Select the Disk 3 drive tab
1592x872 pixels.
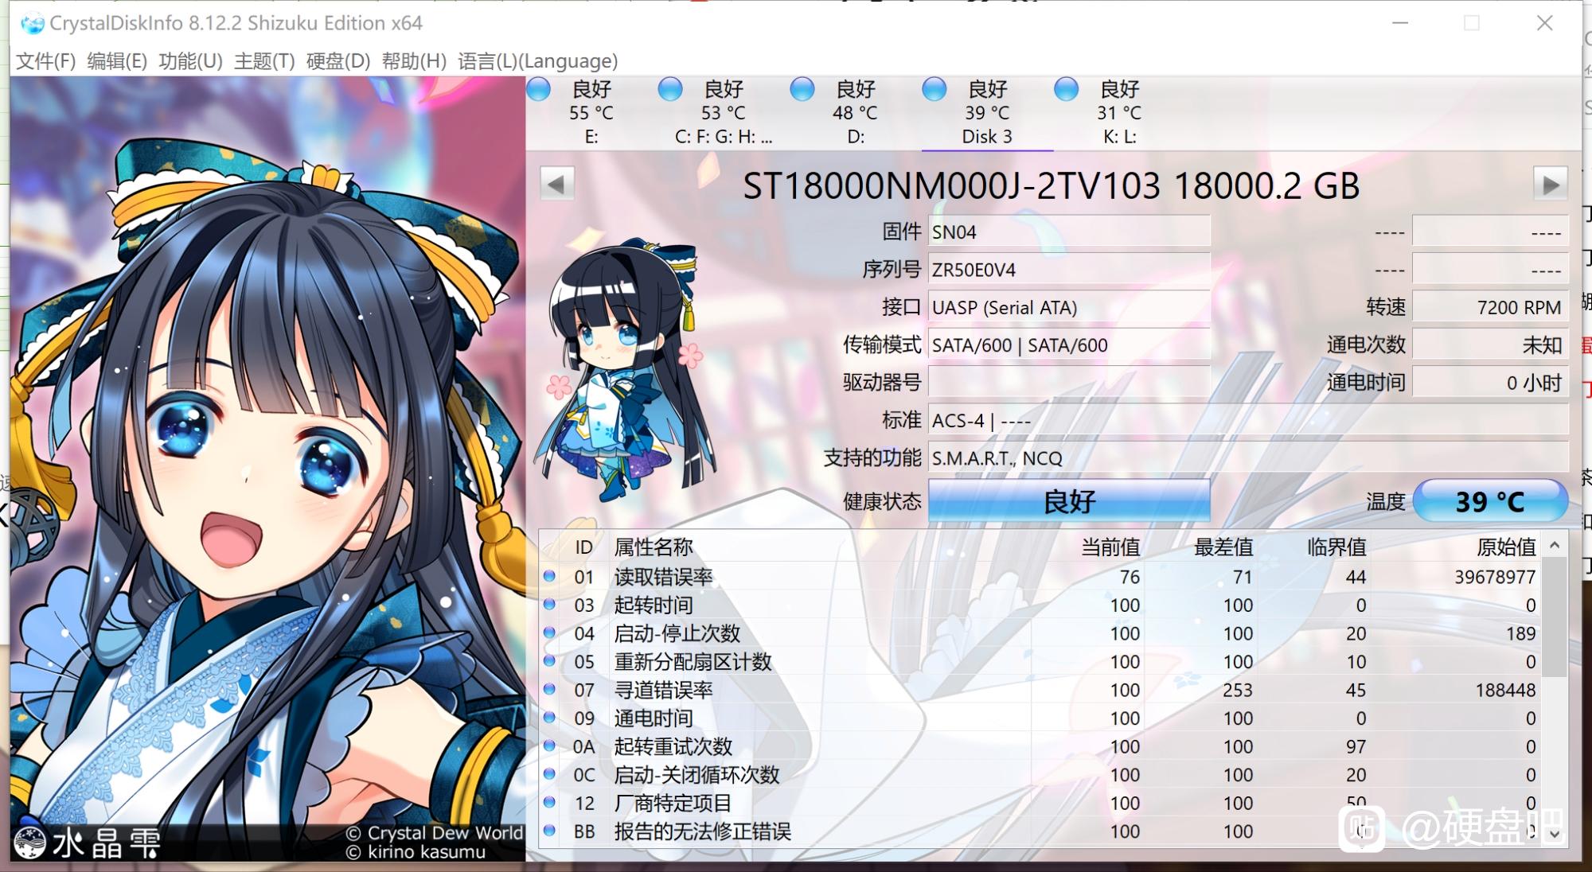coord(987,112)
